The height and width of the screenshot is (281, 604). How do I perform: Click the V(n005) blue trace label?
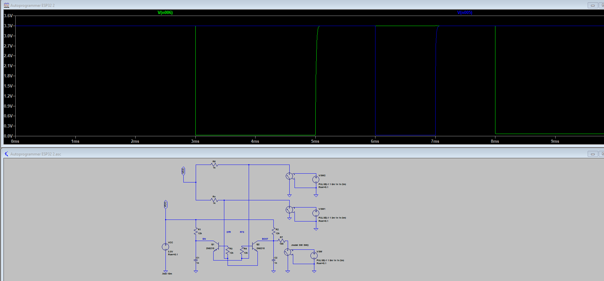tap(465, 13)
